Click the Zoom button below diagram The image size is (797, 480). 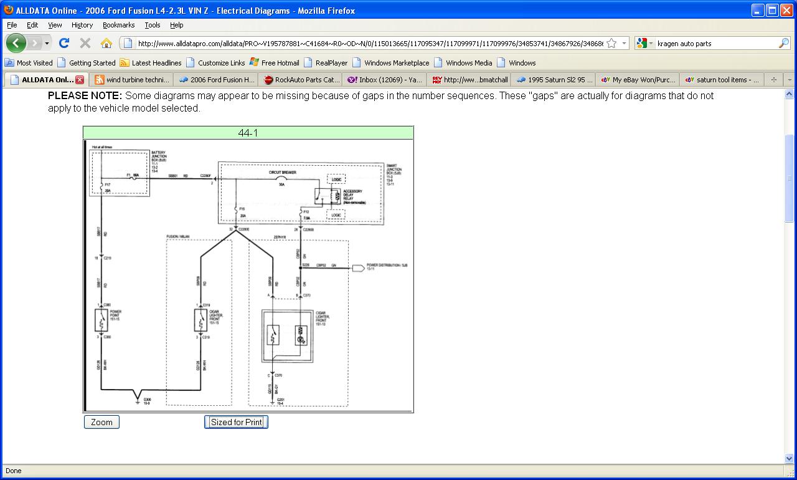(101, 422)
